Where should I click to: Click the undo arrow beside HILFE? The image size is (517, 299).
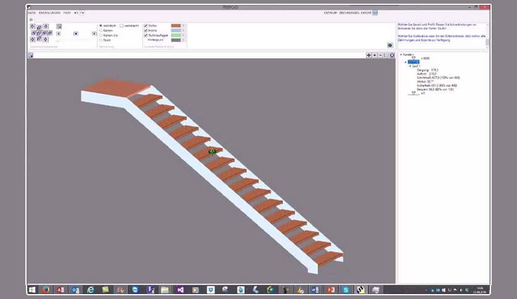(76, 13)
